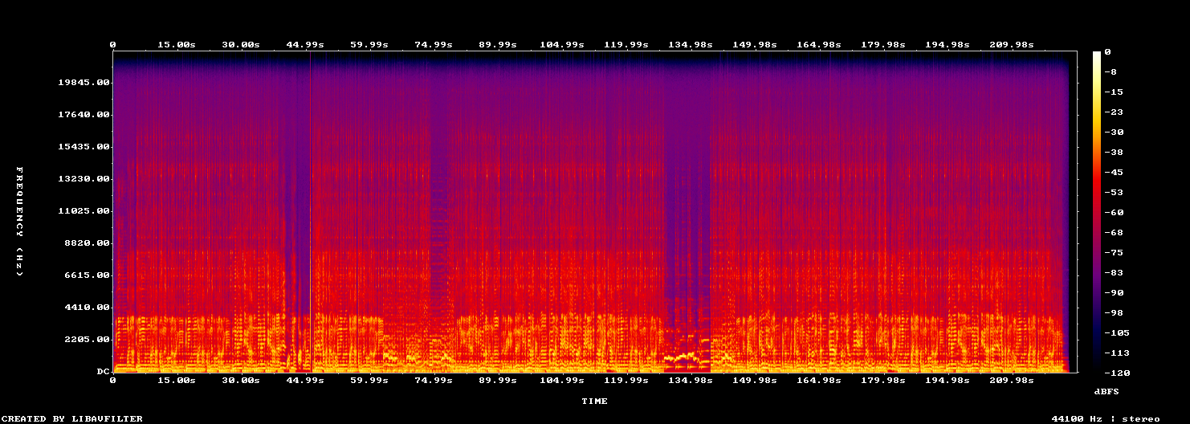Click 104.99s on the lower time axis
The height and width of the screenshot is (424, 1190).
pos(562,381)
